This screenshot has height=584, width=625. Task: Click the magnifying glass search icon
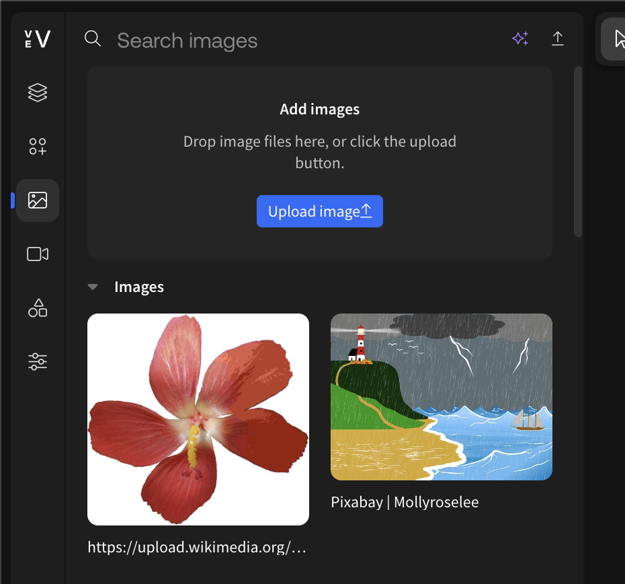pos(93,38)
